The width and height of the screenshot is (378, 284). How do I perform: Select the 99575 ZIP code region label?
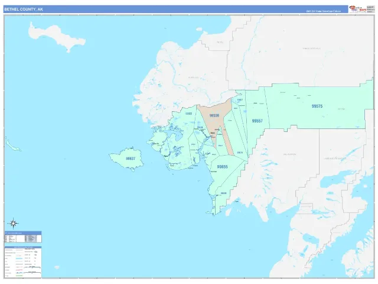point(317,106)
